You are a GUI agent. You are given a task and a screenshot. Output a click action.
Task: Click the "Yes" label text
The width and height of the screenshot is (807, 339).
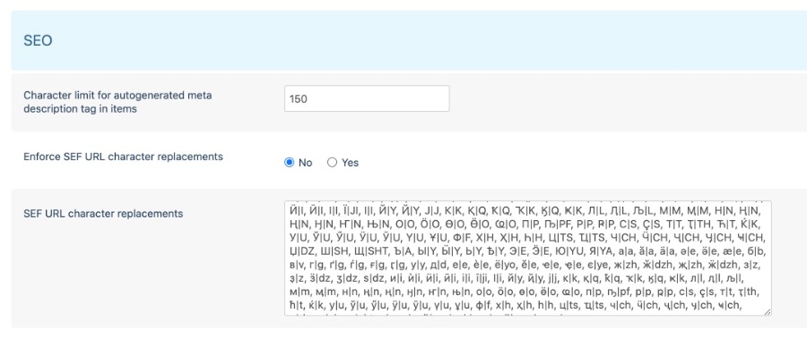click(350, 163)
